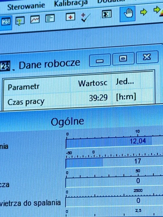Click the red plus card icon

71,17
